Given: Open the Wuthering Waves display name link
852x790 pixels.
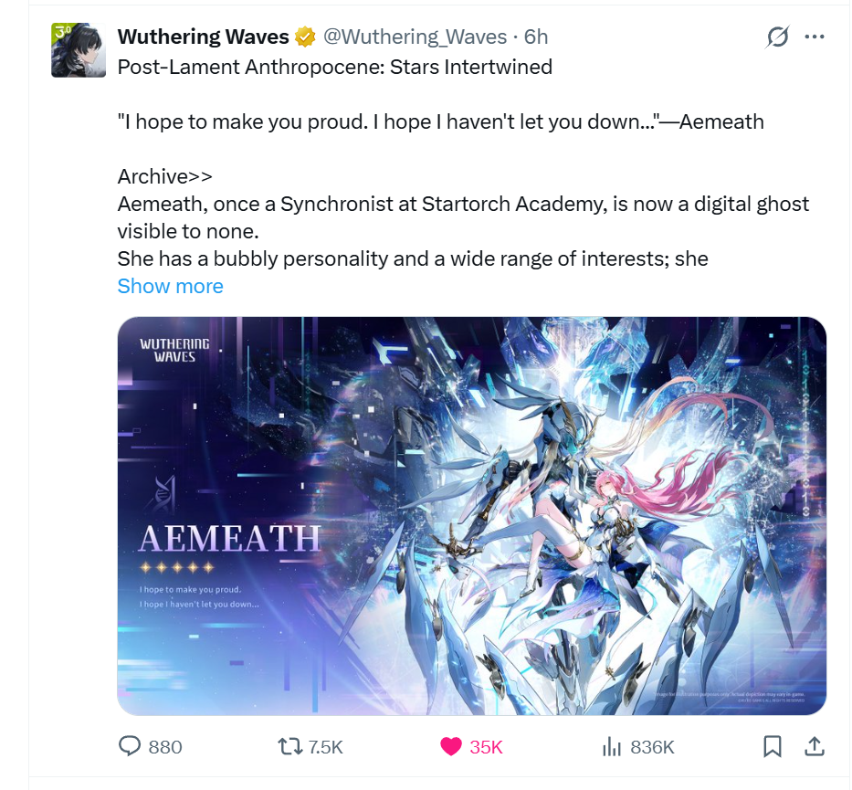Looking at the screenshot, I should (204, 37).
